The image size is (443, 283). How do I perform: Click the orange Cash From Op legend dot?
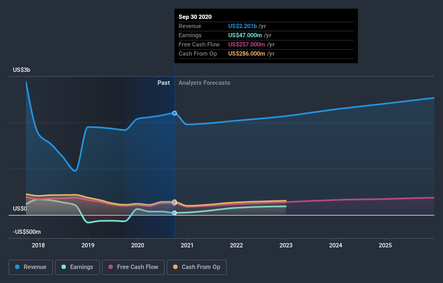pyautogui.click(x=175, y=267)
